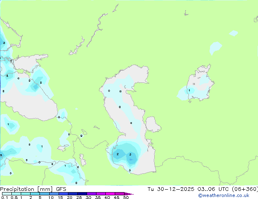Pick the 35–40 mm legend color swatch
This screenshot has height=199, width=258.
pos(101,194)
